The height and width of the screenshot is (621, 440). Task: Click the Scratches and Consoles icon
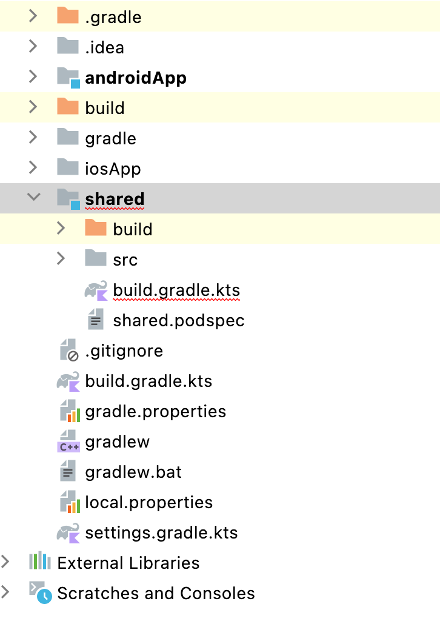pyautogui.click(x=40, y=593)
